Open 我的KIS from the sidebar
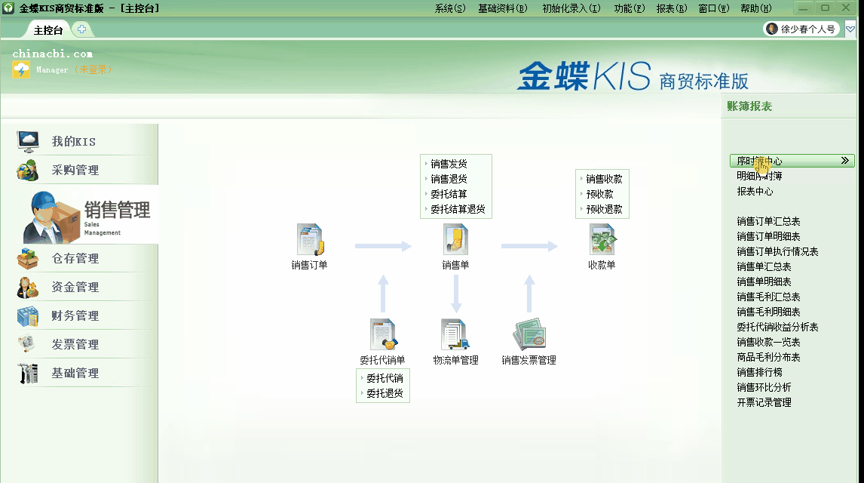864x483 pixels. pos(29,140)
